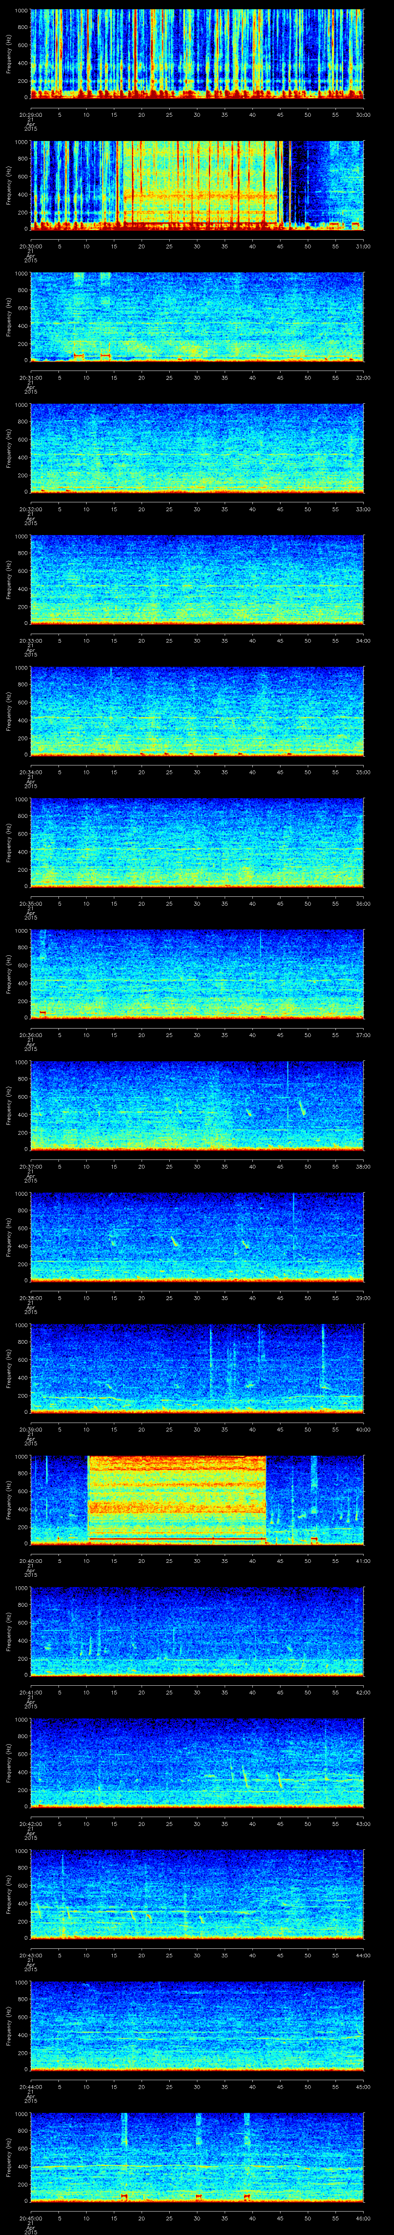Viewport: 394px width, 2235px height.
Task: Open the spectrogram starting at 20:30:00
Action: 197,185
